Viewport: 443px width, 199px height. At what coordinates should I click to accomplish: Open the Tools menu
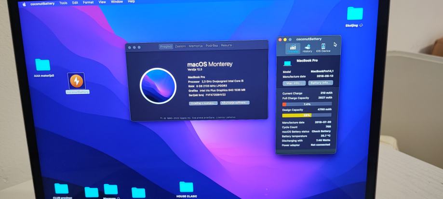pos(64,3)
